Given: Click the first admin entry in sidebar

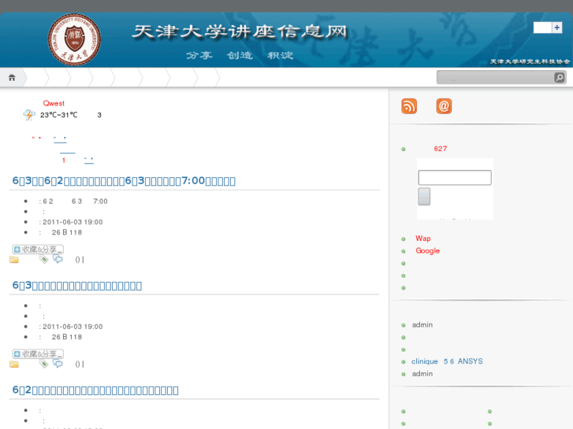Looking at the screenshot, I should click(422, 324).
